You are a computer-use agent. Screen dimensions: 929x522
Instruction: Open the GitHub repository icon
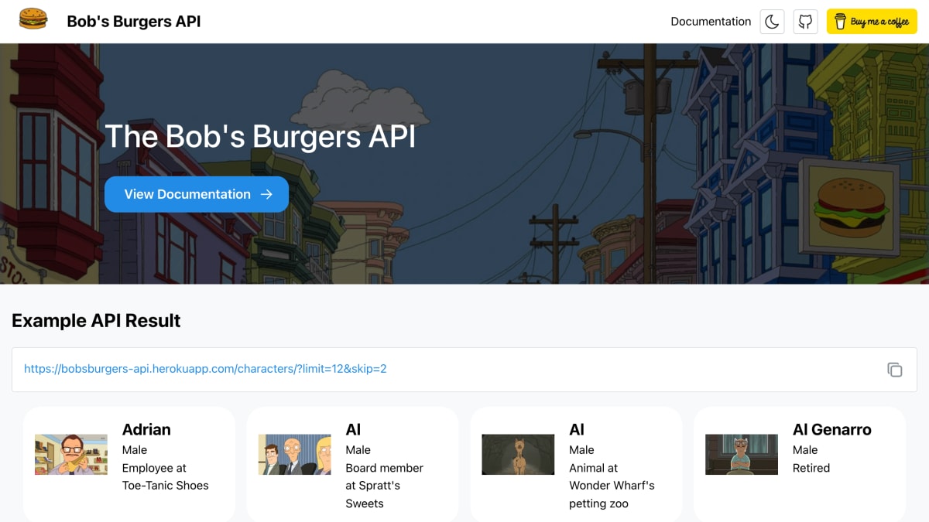tap(806, 22)
